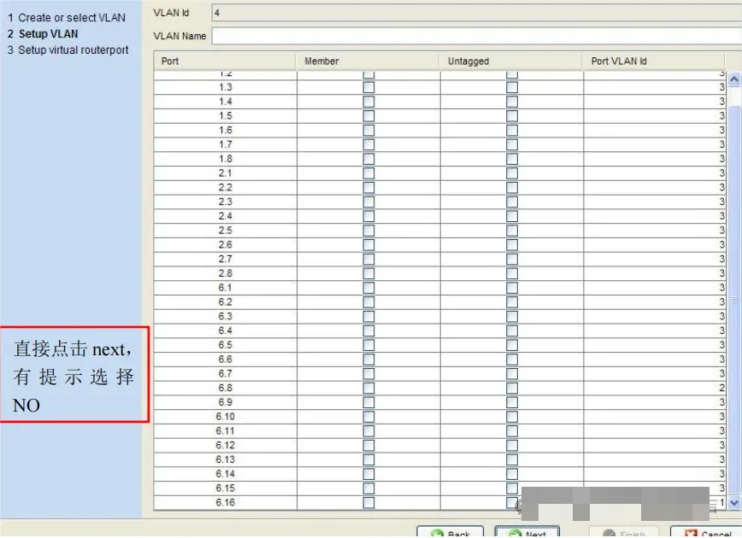Select the Port VLAN Id cell for 6.8

coord(655,388)
